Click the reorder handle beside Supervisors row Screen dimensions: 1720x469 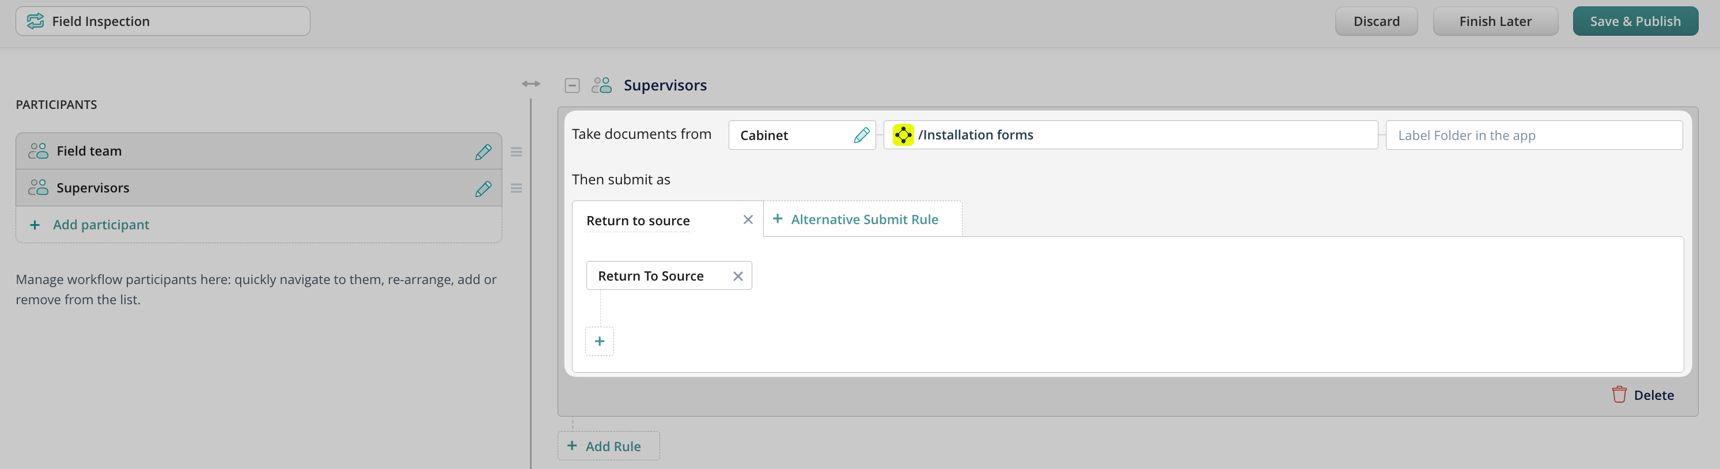[x=516, y=188]
